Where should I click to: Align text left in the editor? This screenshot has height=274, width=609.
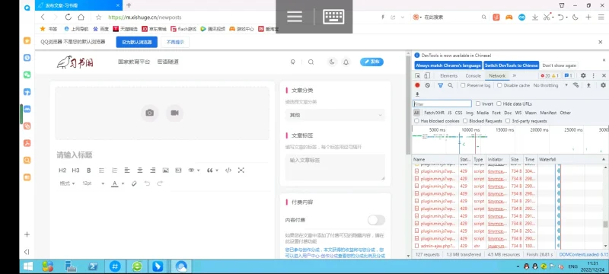click(x=127, y=170)
